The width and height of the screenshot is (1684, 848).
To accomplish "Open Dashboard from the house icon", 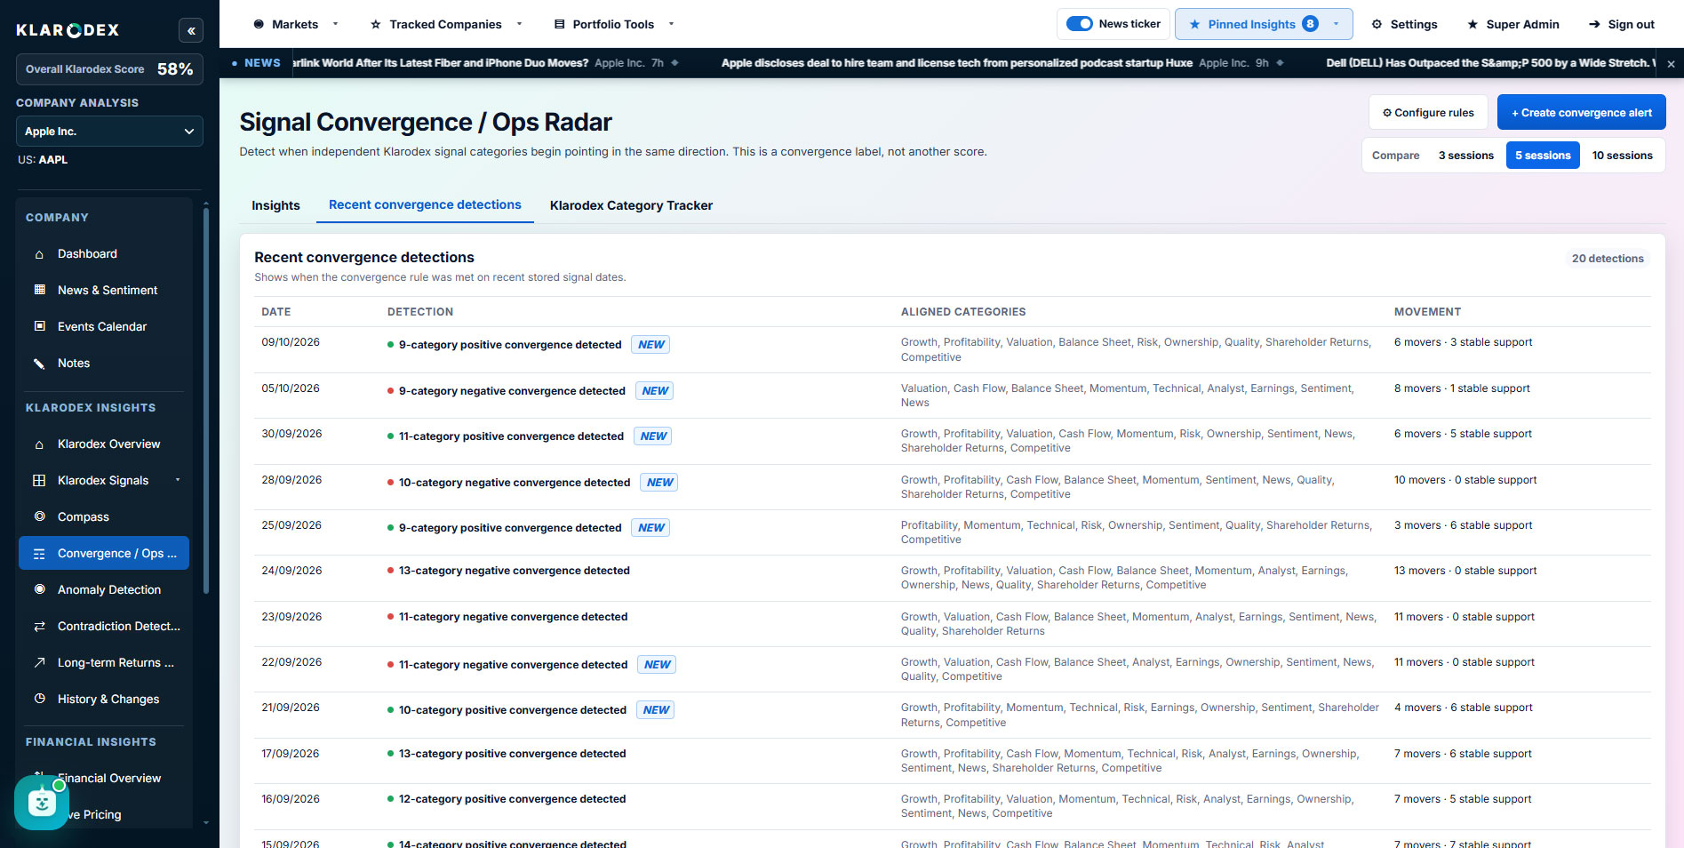I will (x=39, y=254).
